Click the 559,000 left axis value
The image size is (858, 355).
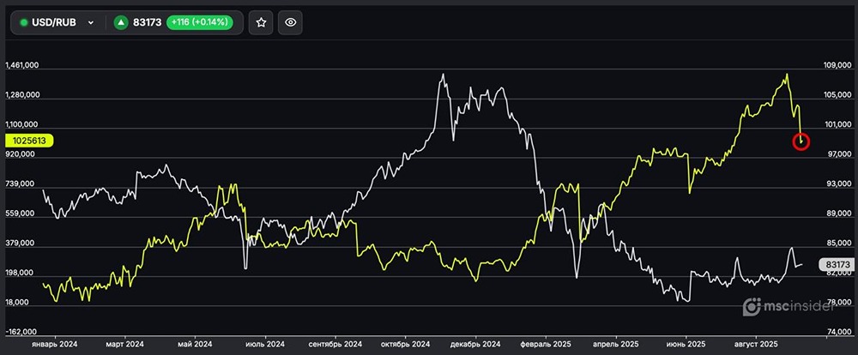pyautogui.click(x=20, y=214)
